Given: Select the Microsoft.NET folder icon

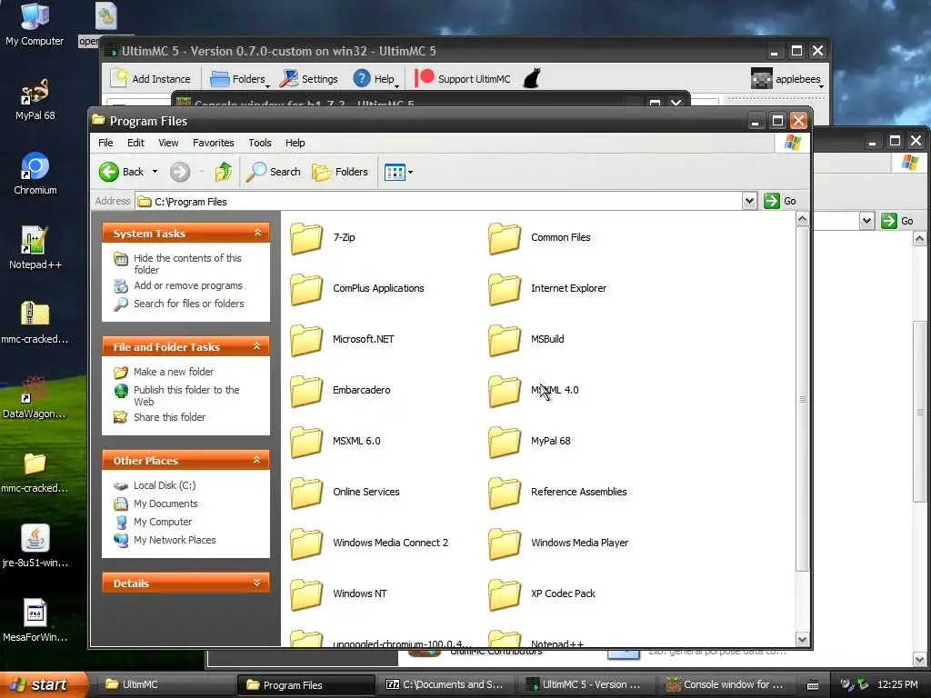Looking at the screenshot, I should (x=306, y=341).
